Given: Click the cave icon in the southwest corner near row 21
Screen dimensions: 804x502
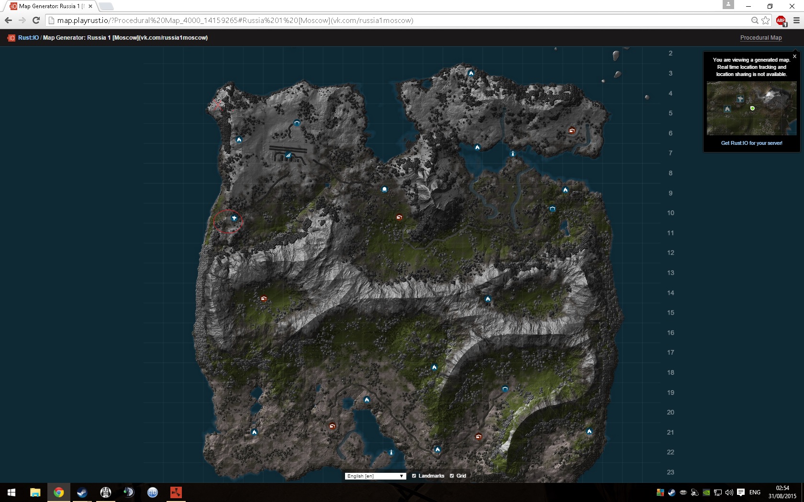Looking at the screenshot, I should pos(254,432).
